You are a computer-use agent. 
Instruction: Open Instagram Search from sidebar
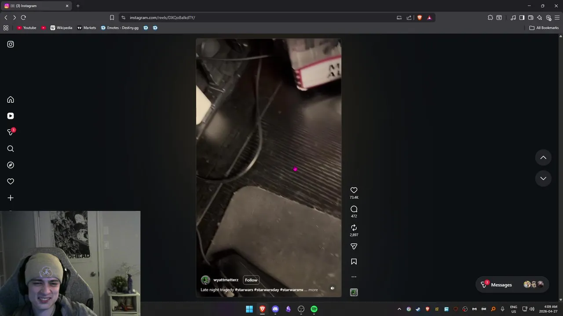click(x=11, y=149)
